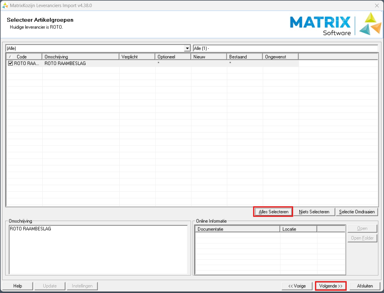Click the Bestaand column header

click(245, 57)
